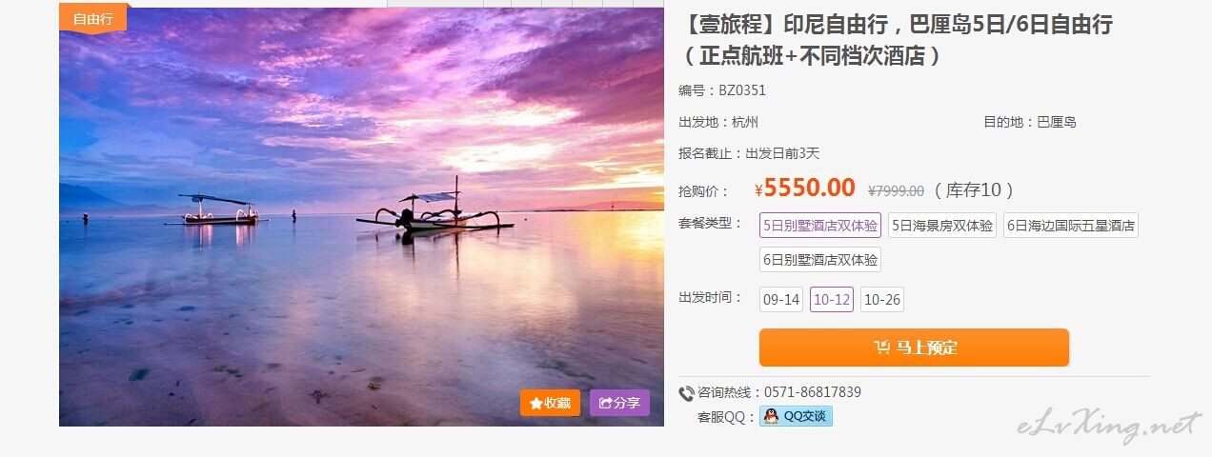1212x457 pixels.
Task: Pick departure date 09-14
Action: (x=781, y=299)
